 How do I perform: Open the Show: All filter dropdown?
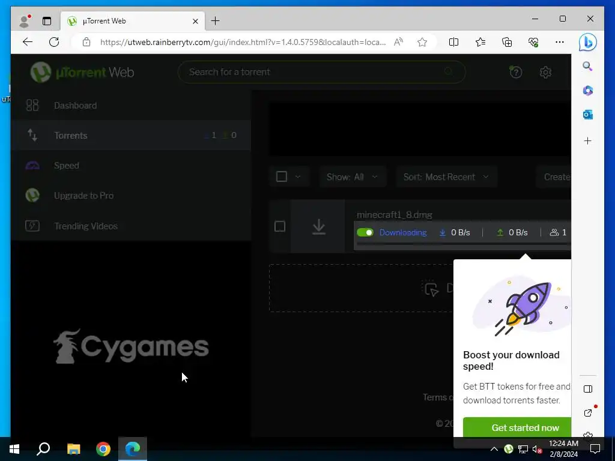click(352, 177)
